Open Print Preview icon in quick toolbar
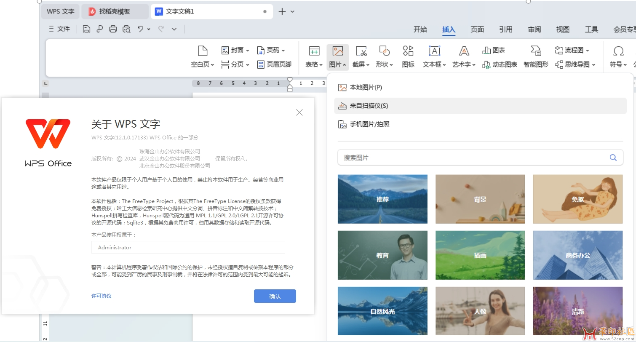 126,29
